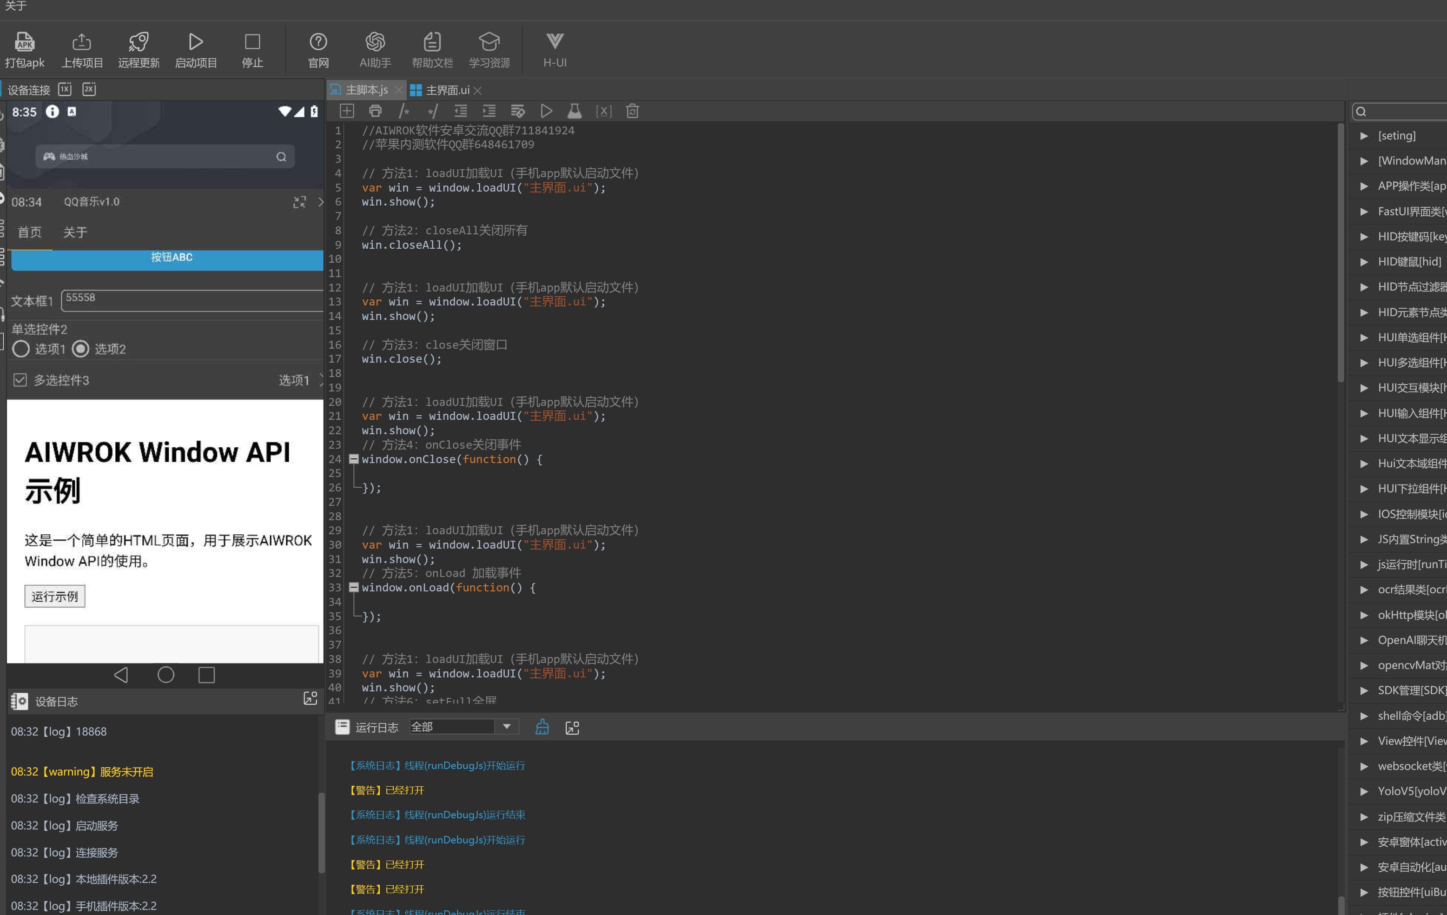Click the 运行示例 button
The width and height of the screenshot is (1447, 915).
coord(55,597)
